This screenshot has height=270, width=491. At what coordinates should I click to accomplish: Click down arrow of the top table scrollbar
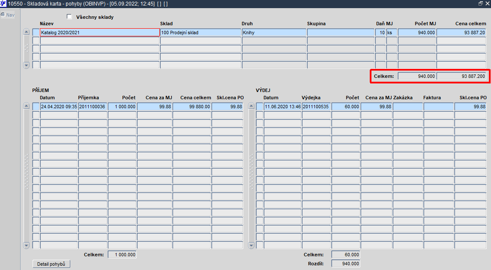point(26,65)
